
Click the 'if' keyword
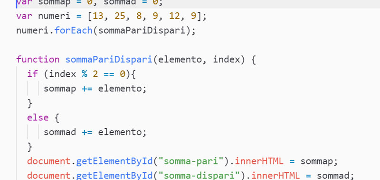tap(32, 74)
